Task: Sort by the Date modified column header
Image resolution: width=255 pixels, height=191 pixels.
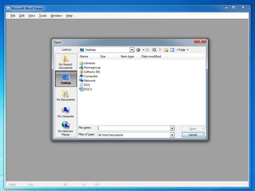Action: point(153,56)
